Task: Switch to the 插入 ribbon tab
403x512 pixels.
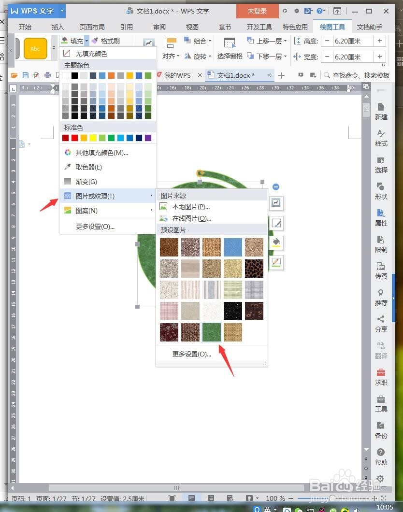Action: pyautogui.click(x=58, y=27)
